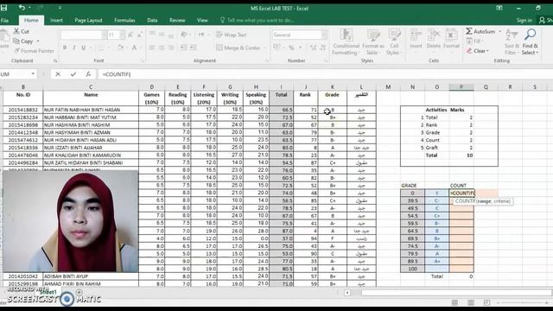The width and height of the screenshot is (553, 311).
Task: Click the Ribbon Display Options button
Action: (x=499, y=8)
